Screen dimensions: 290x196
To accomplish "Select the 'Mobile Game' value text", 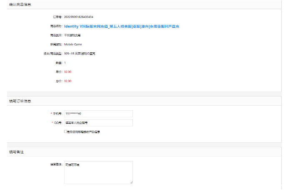I will coord(73,44).
